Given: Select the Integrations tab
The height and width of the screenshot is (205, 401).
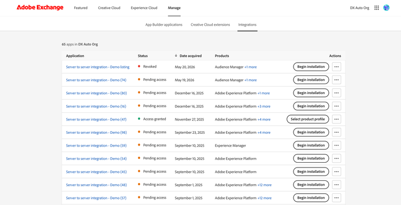Looking at the screenshot, I should [x=248, y=25].
